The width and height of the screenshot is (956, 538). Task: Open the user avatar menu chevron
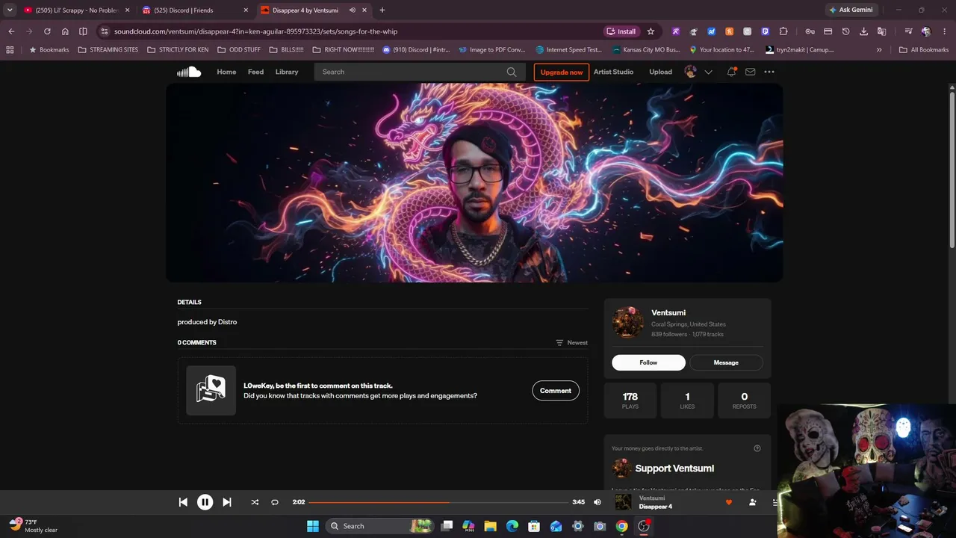(709, 72)
